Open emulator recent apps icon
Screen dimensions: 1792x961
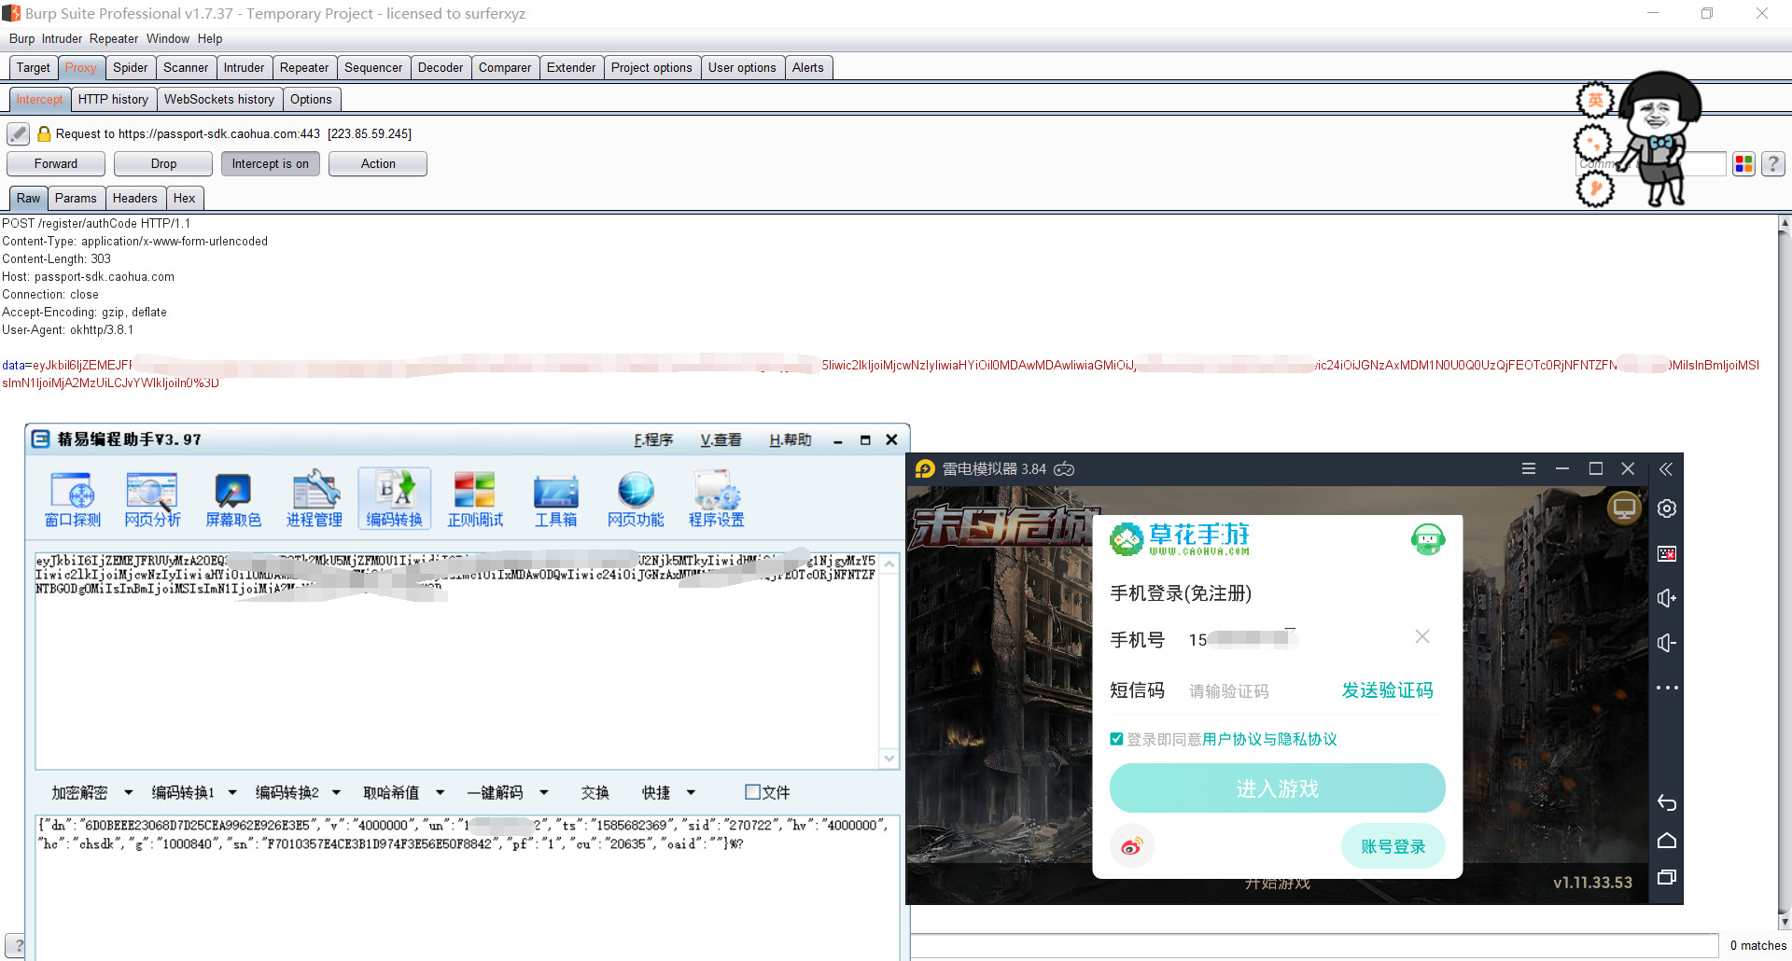pyautogui.click(x=1667, y=877)
